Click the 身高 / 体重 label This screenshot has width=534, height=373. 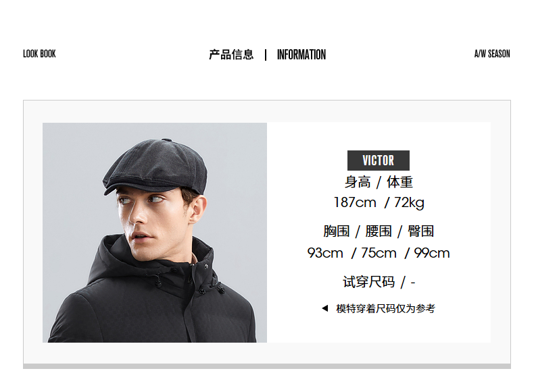pyautogui.click(x=379, y=182)
